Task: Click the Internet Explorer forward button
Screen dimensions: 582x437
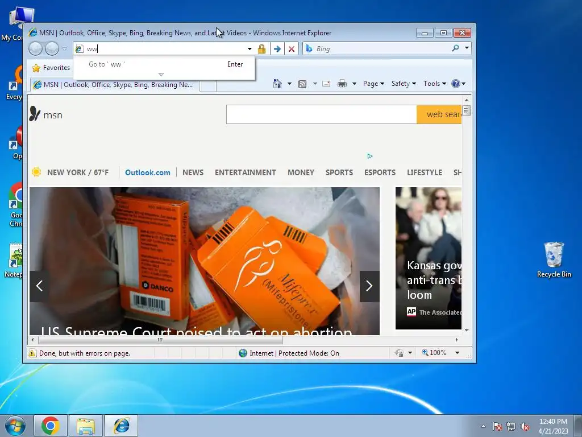Action: pos(52,49)
